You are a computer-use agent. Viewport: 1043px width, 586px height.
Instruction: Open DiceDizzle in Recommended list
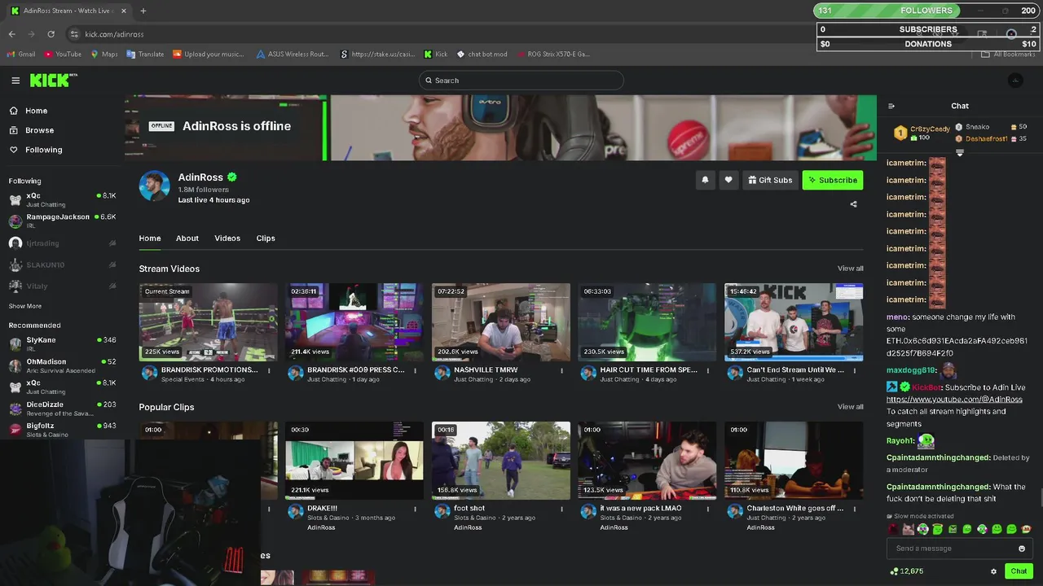(x=62, y=408)
